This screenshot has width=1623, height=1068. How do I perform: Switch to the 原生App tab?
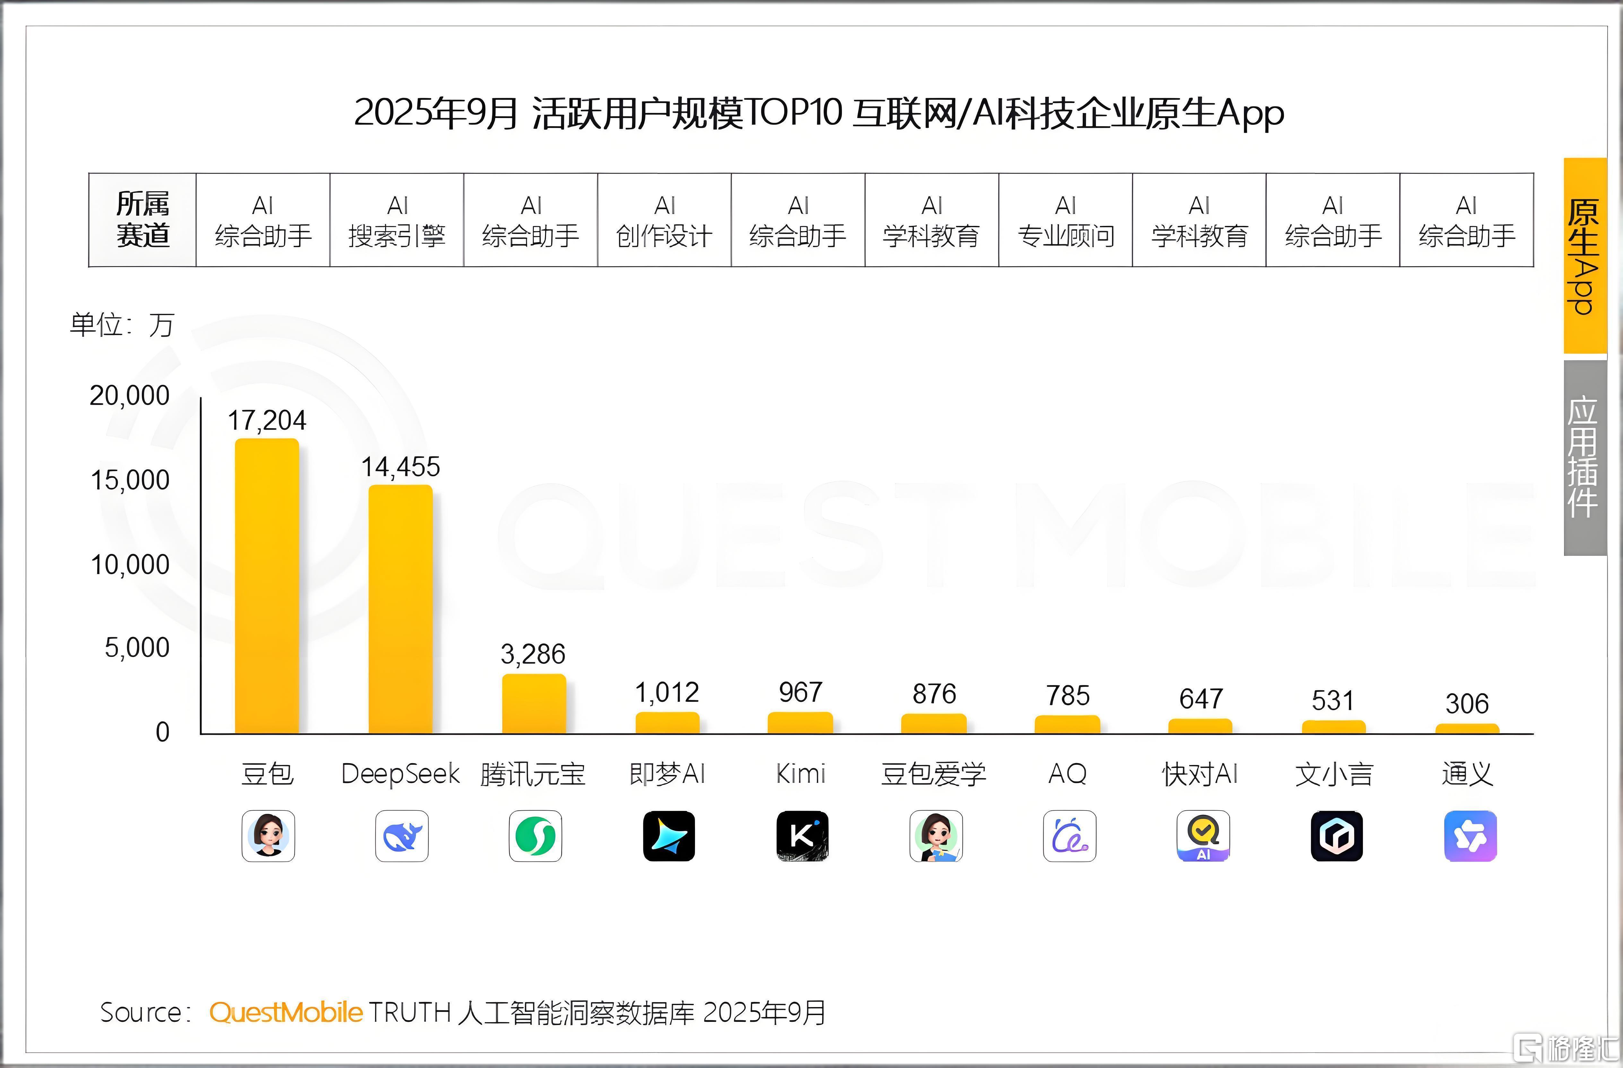[x=1585, y=255]
